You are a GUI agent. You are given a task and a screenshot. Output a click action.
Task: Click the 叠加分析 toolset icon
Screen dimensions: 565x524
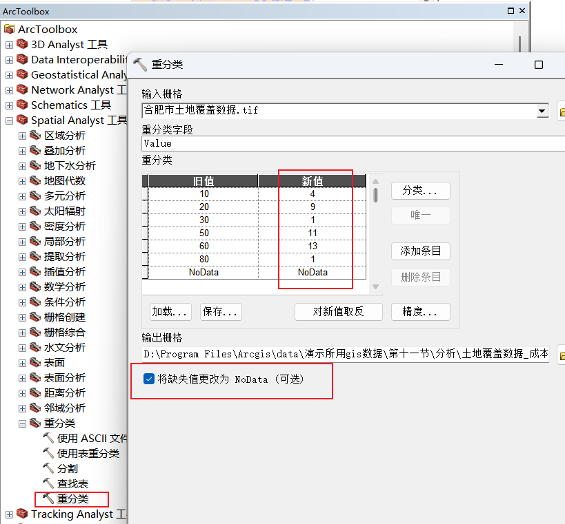pyautogui.click(x=35, y=150)
